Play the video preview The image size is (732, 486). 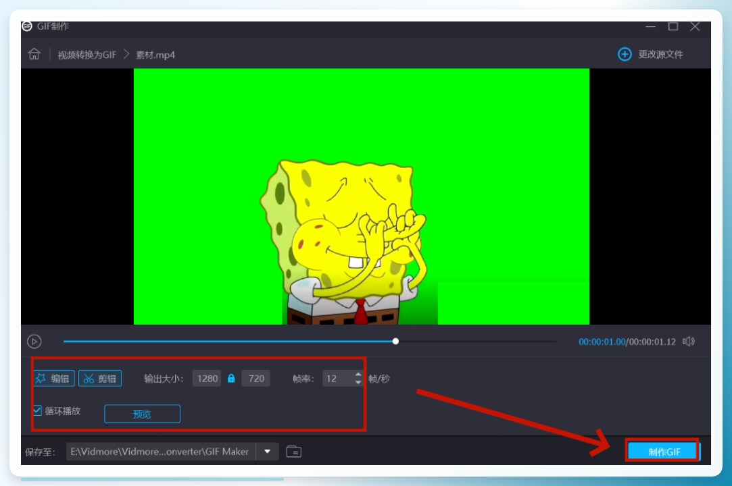click(x=34, y=342)
